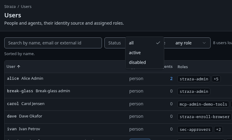The image size is (232, 140).
Task: Click 'Sorted by name.' text
Action: tap(20, 54)
